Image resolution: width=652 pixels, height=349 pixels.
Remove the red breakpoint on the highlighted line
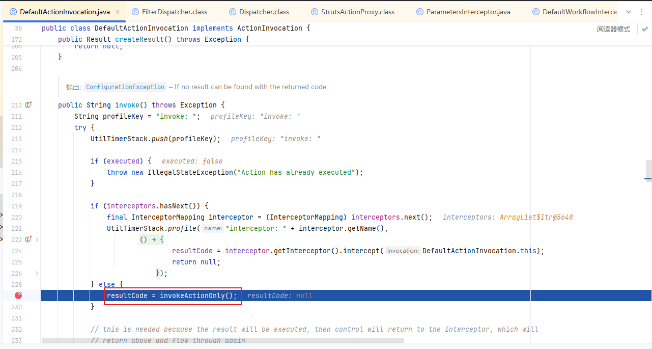(x=19, y=296)
